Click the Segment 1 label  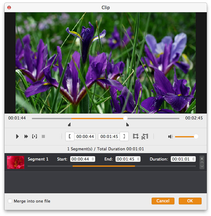coord(38,159)
